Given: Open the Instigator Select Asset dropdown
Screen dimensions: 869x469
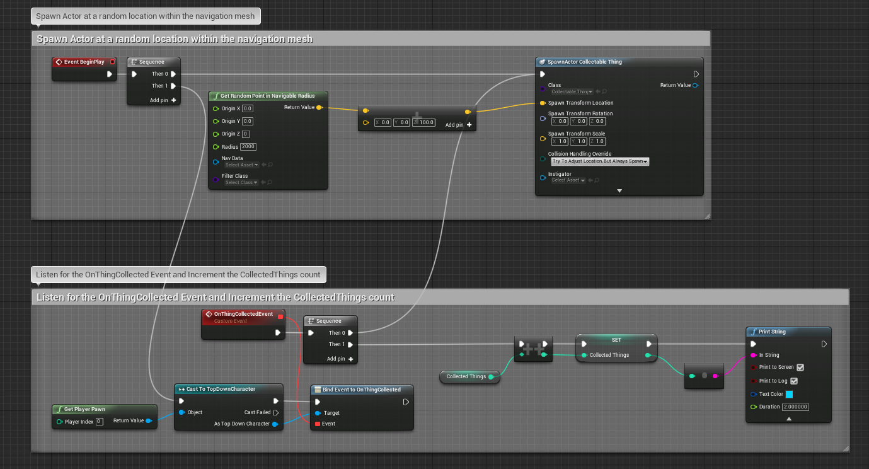Looking at the screenshot, I should [x=568, y=180].
